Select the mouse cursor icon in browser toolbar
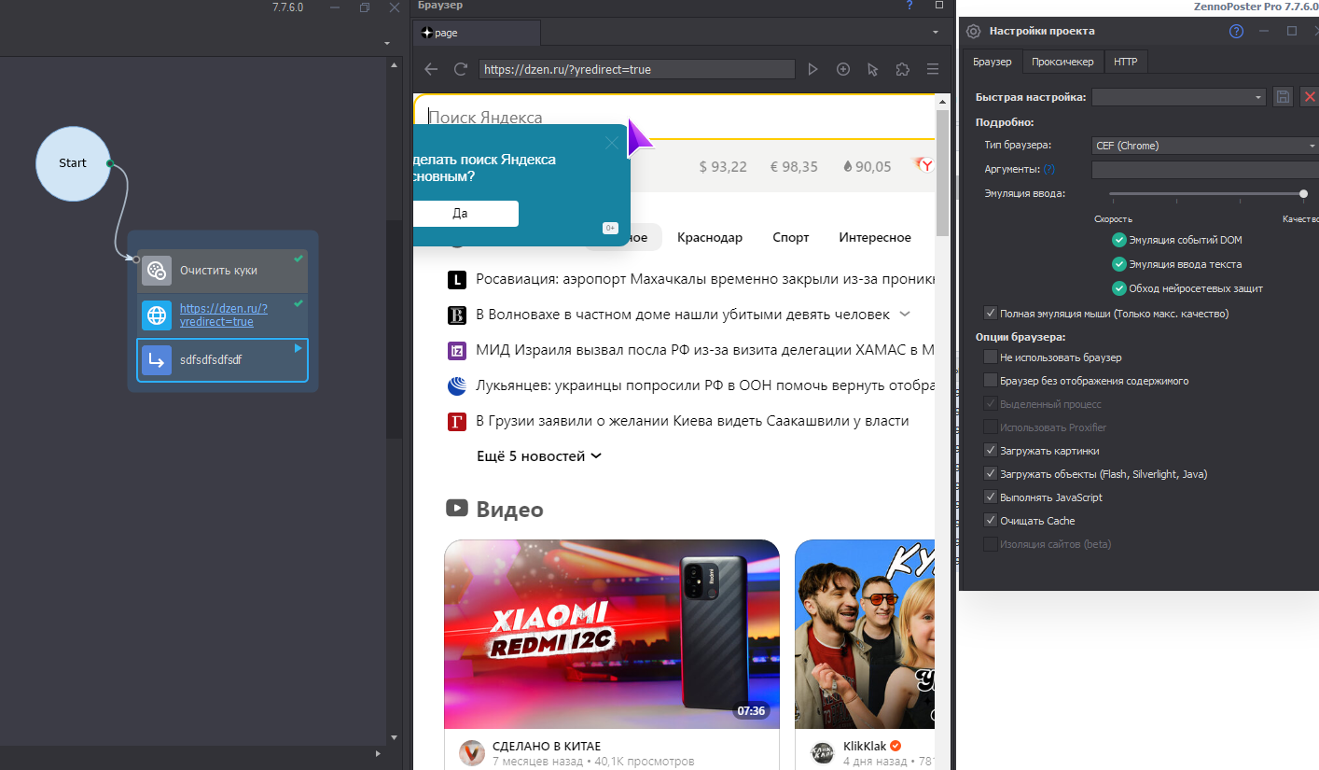This screenshot has width=1319, height=770. (x=873, y=69)
